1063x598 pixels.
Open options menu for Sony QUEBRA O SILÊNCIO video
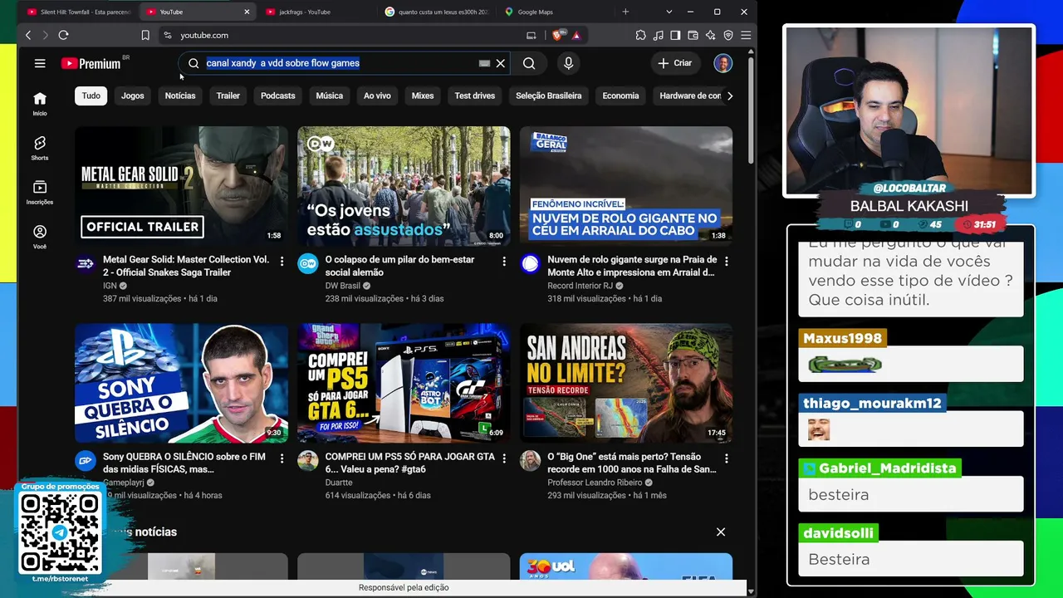coord(282,458)
